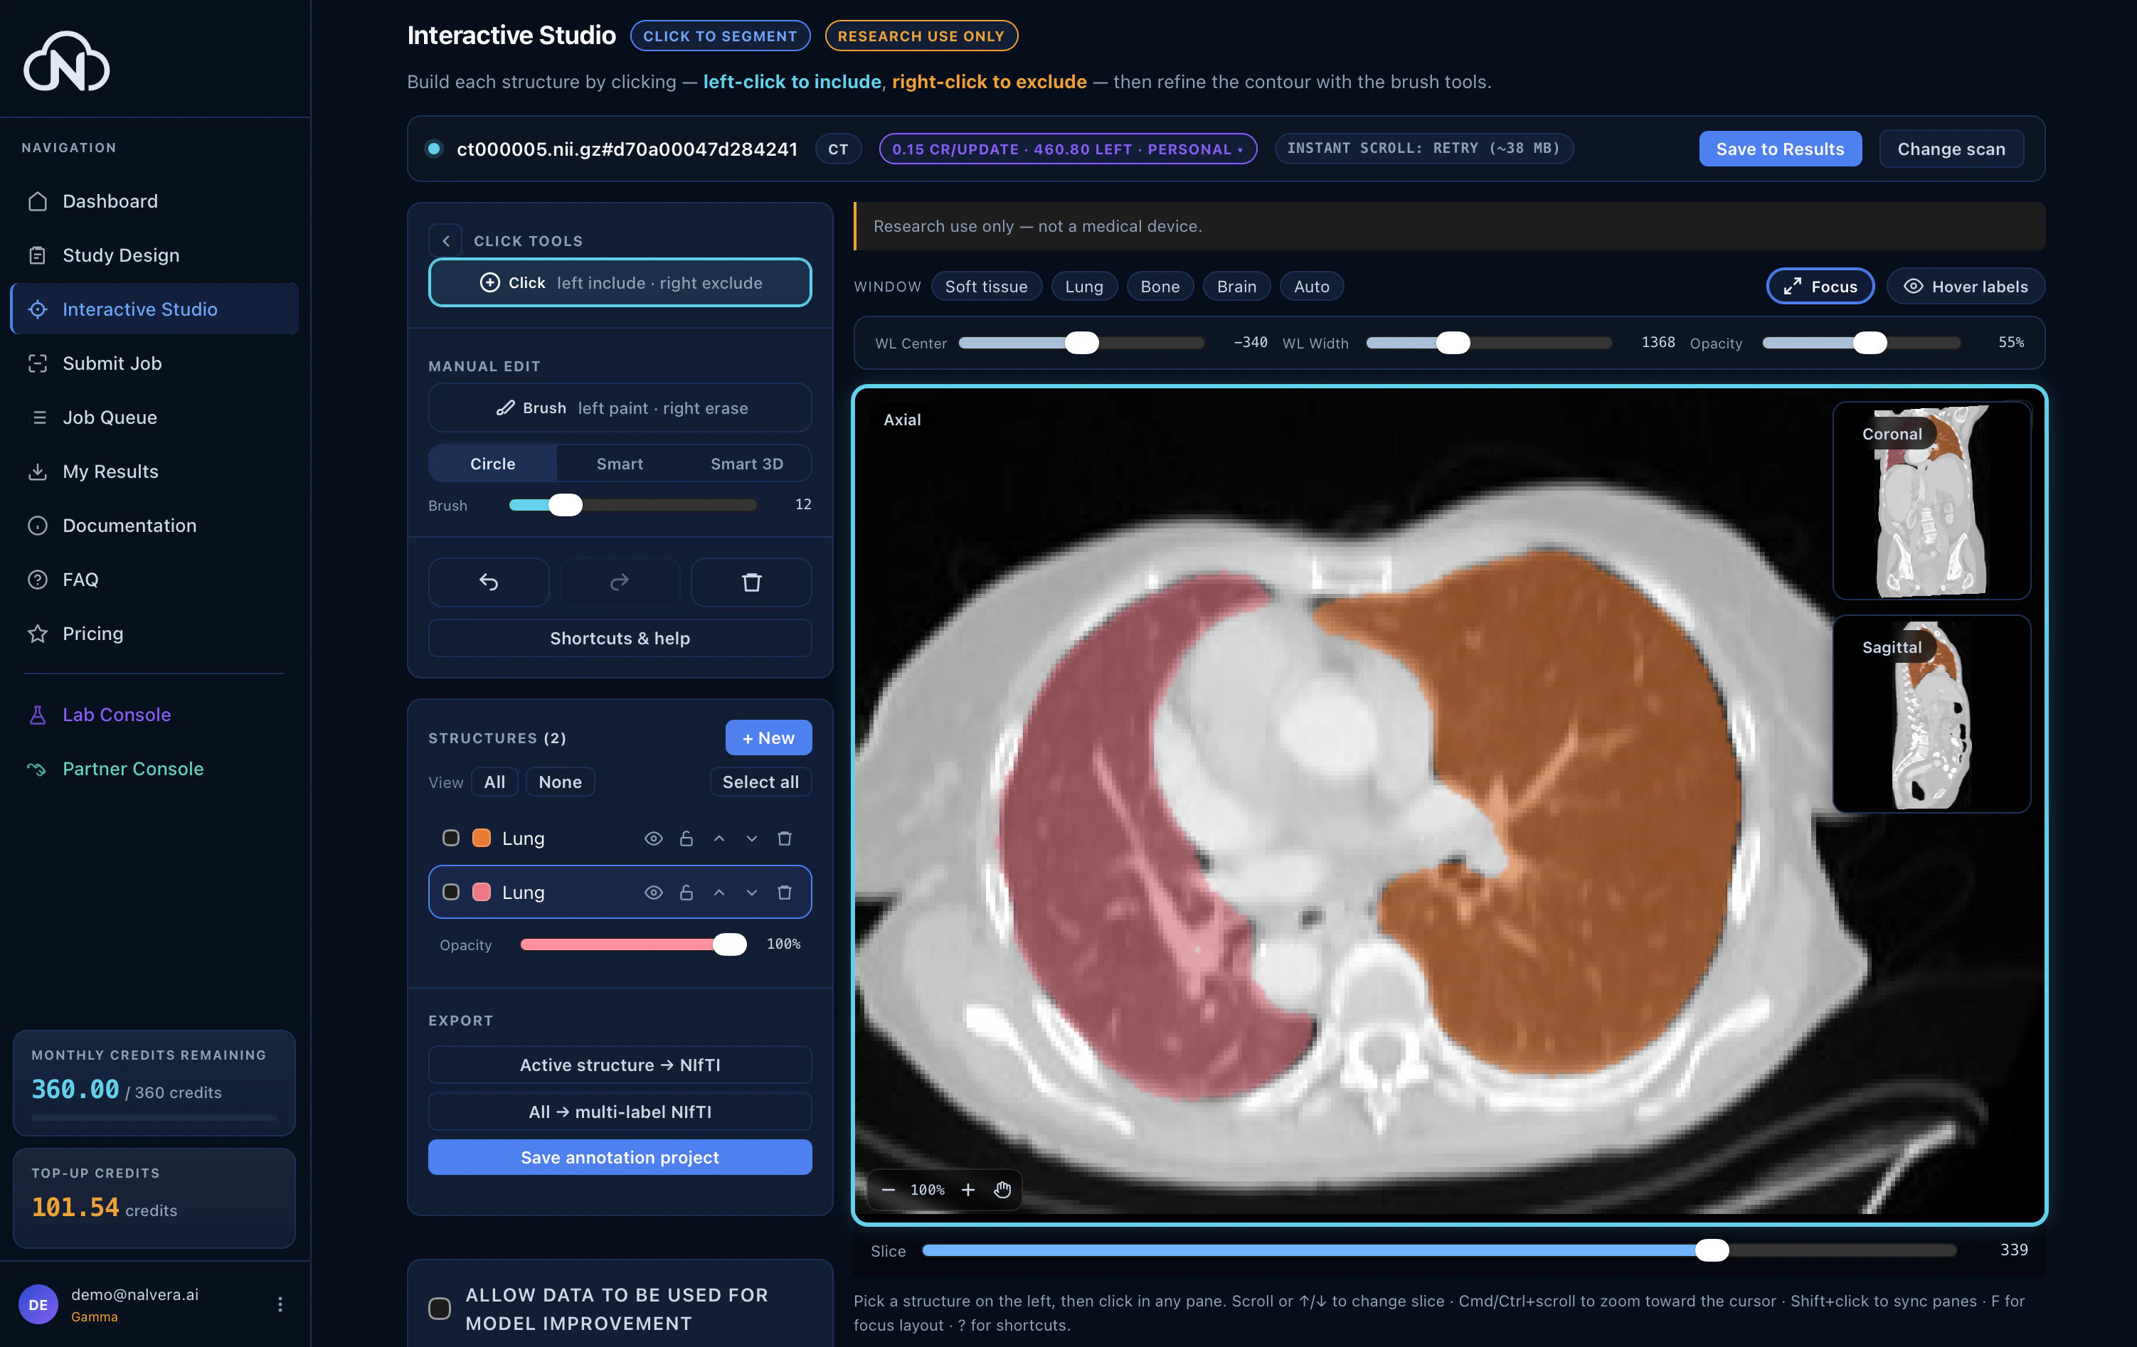The width and height of the screenshot is (2137, 1347).
Task: Open the Coronal view thumbnail
Action: [1931, 501]
